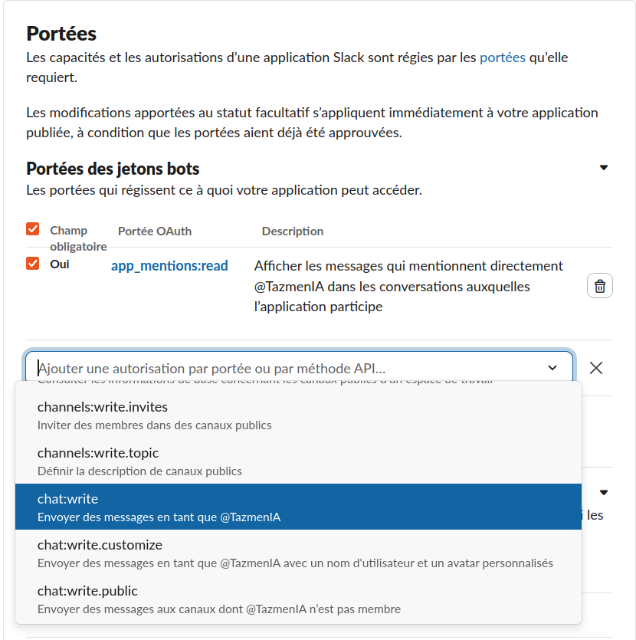636x640 pixels.
Task: Click the Description column header
Action: pyautogui.click(x=293, y=231)
